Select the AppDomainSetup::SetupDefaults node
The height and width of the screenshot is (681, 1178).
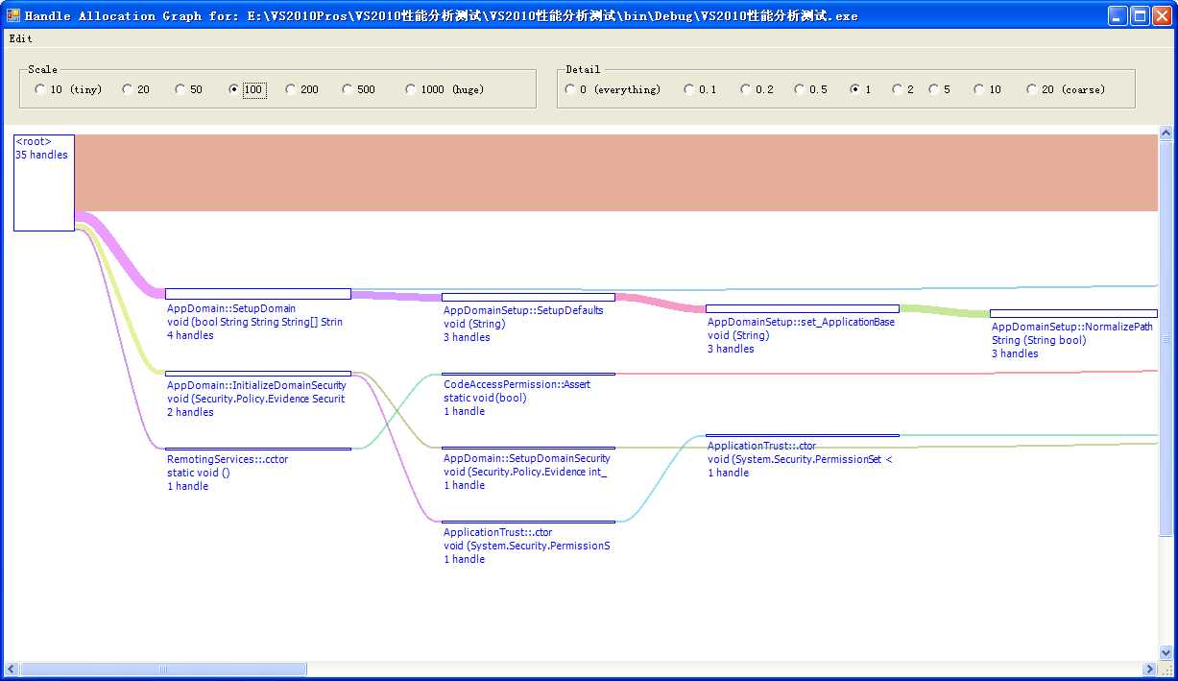(528, 297)
